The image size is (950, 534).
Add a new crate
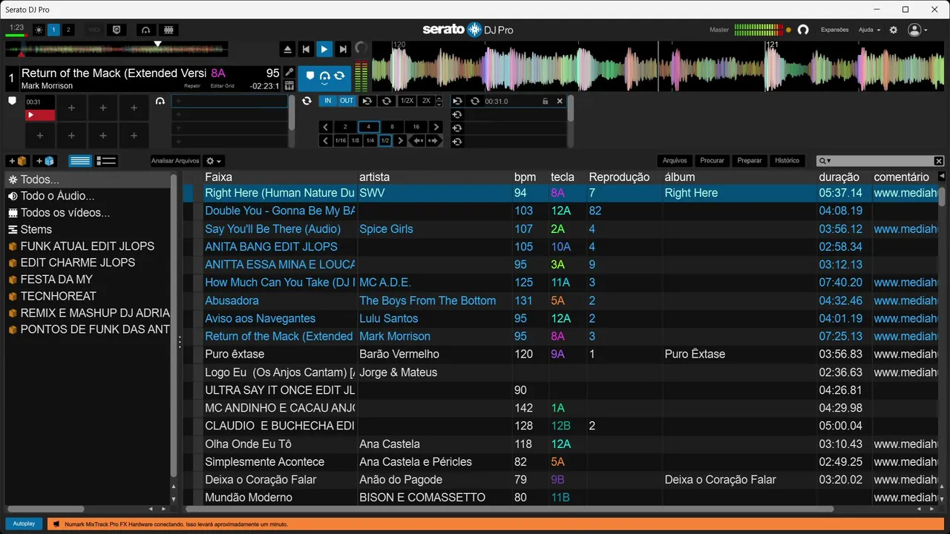click(17, 161)
